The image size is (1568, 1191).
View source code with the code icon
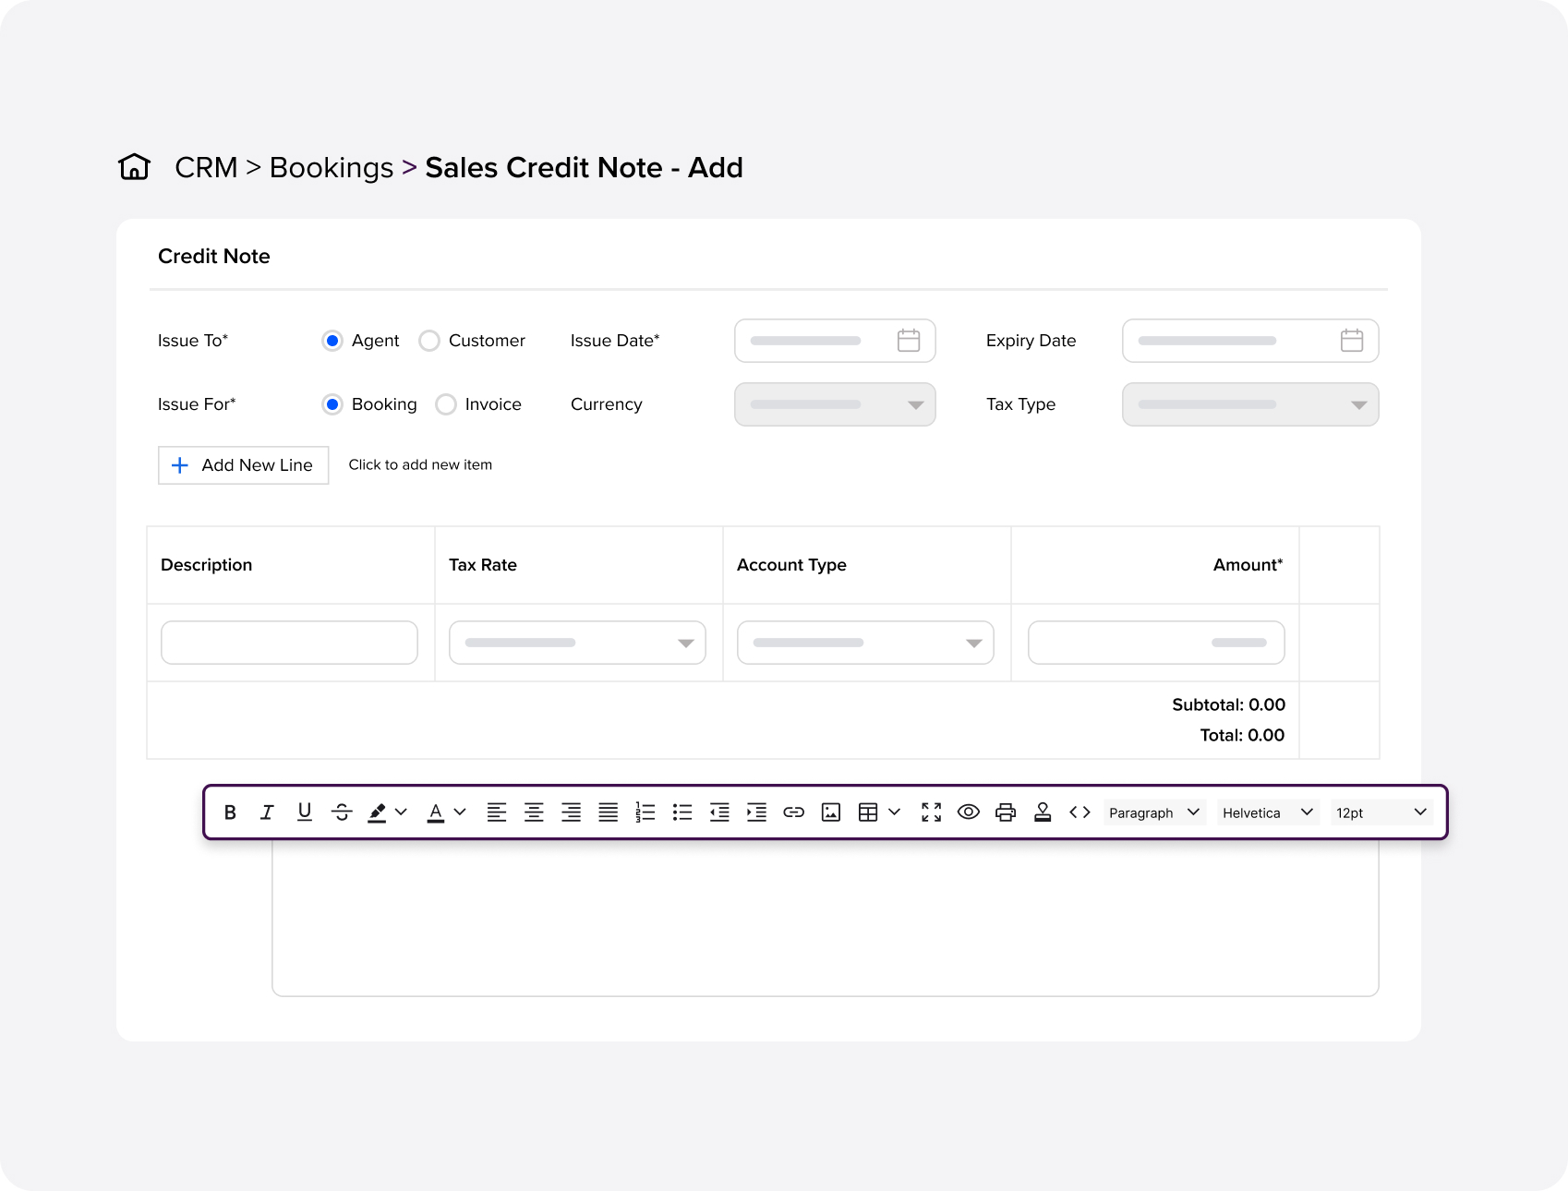1080,812
